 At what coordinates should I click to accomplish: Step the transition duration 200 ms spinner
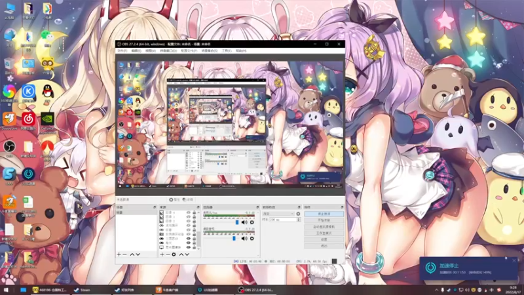tap(299, 220)
